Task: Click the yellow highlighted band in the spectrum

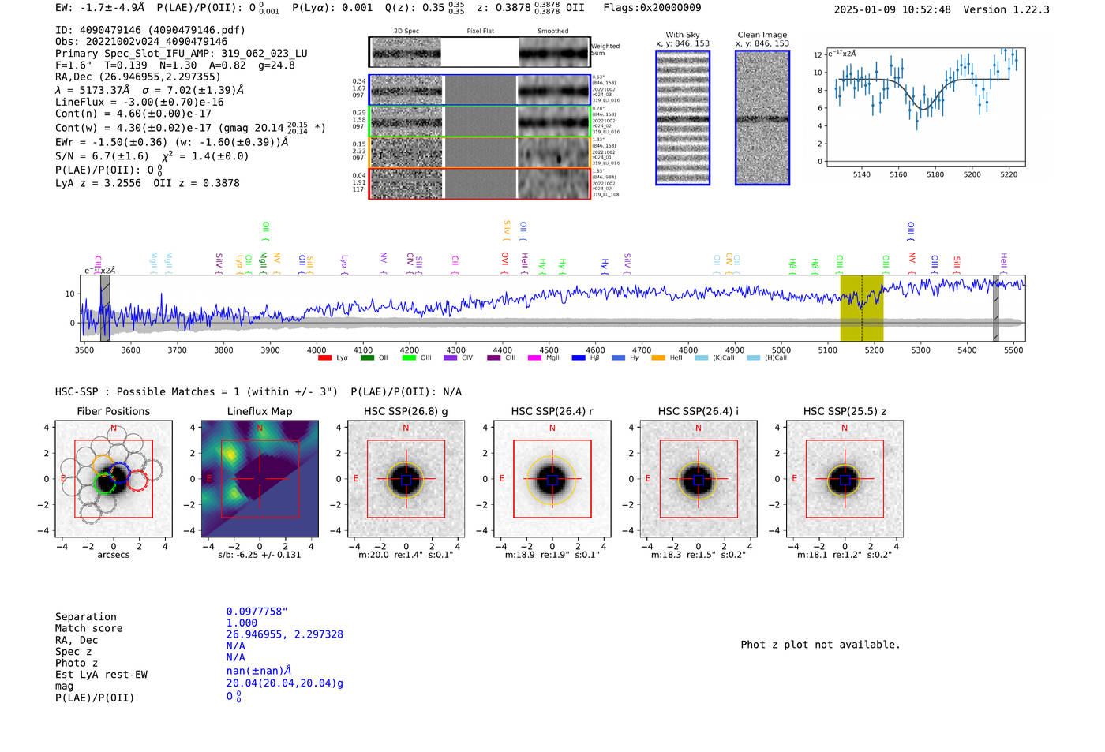Action: [861, 308]
